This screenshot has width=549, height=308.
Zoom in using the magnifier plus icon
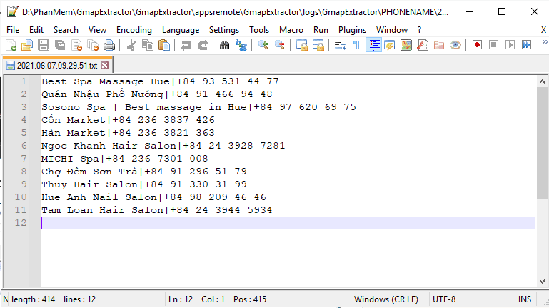[263, 45]
